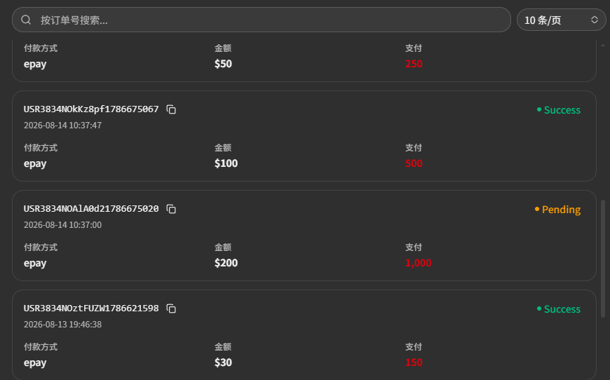The image size is (610, 380).
Task: Click the scrollbar up arrow
Action: 603,46
